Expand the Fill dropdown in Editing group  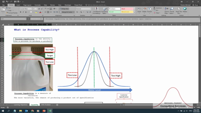pos(158,10)
